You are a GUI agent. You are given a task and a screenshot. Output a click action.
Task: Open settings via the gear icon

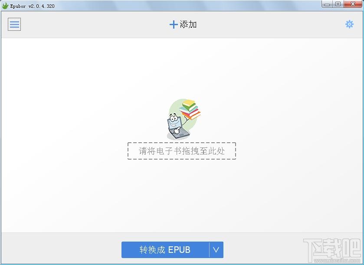point(349,24)
